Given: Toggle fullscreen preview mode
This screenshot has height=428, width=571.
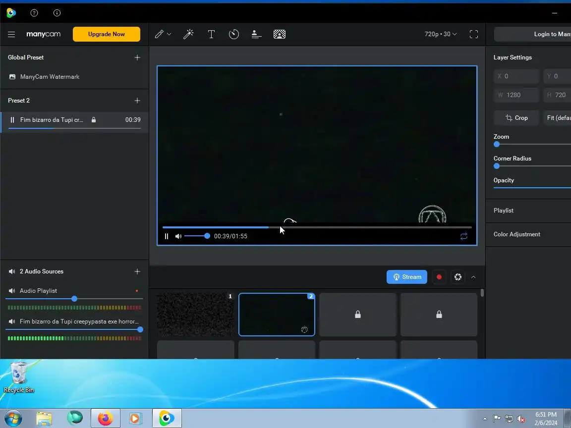Looking at the screenshot, I should click(x=473, y=34).
